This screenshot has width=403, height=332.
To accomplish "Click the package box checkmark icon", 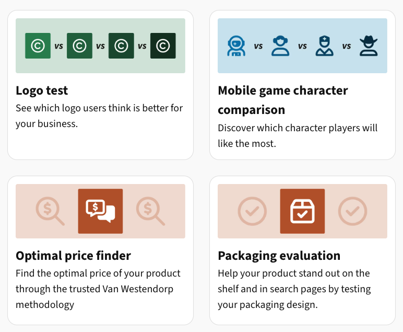I will click(302, 211).
